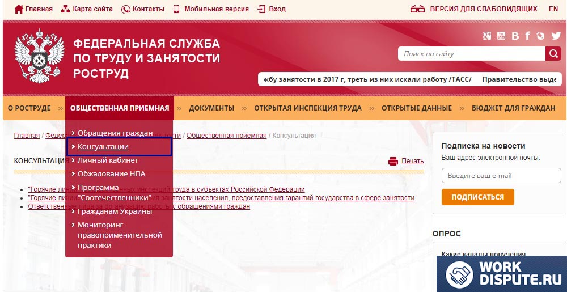
Task: Open the Facebook icon in header
Action: pyautogui.click(x=528, y=36)
